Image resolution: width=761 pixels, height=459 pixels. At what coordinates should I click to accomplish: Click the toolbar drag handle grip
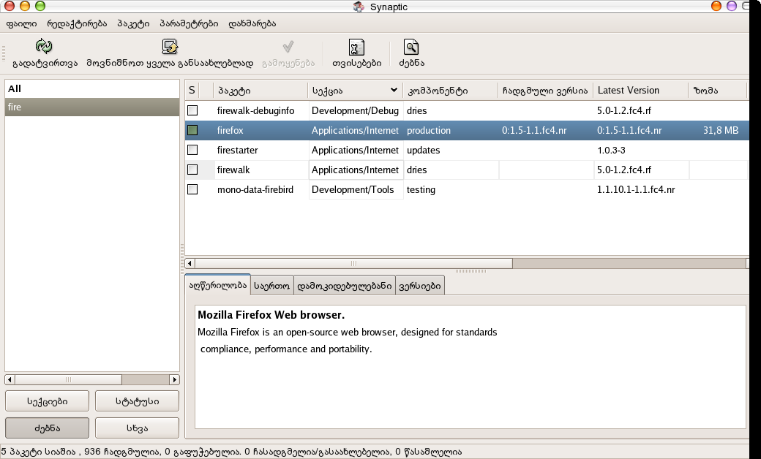(x=4, y=54)
